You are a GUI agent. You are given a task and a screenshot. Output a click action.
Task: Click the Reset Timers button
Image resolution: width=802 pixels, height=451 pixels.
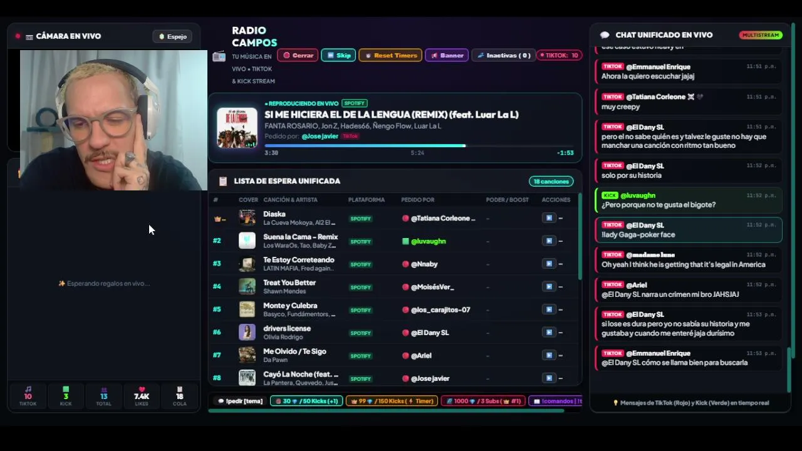click(390, 55)
